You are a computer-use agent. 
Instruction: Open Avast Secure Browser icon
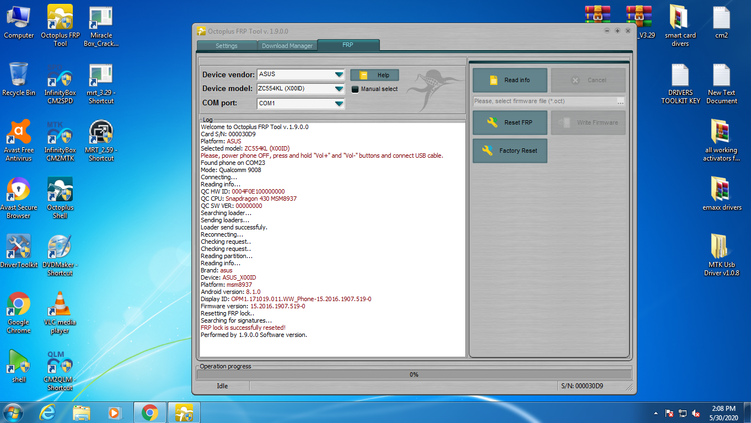click(19, 197)
